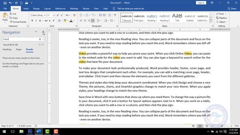Click the Share button

pos(232,9)
